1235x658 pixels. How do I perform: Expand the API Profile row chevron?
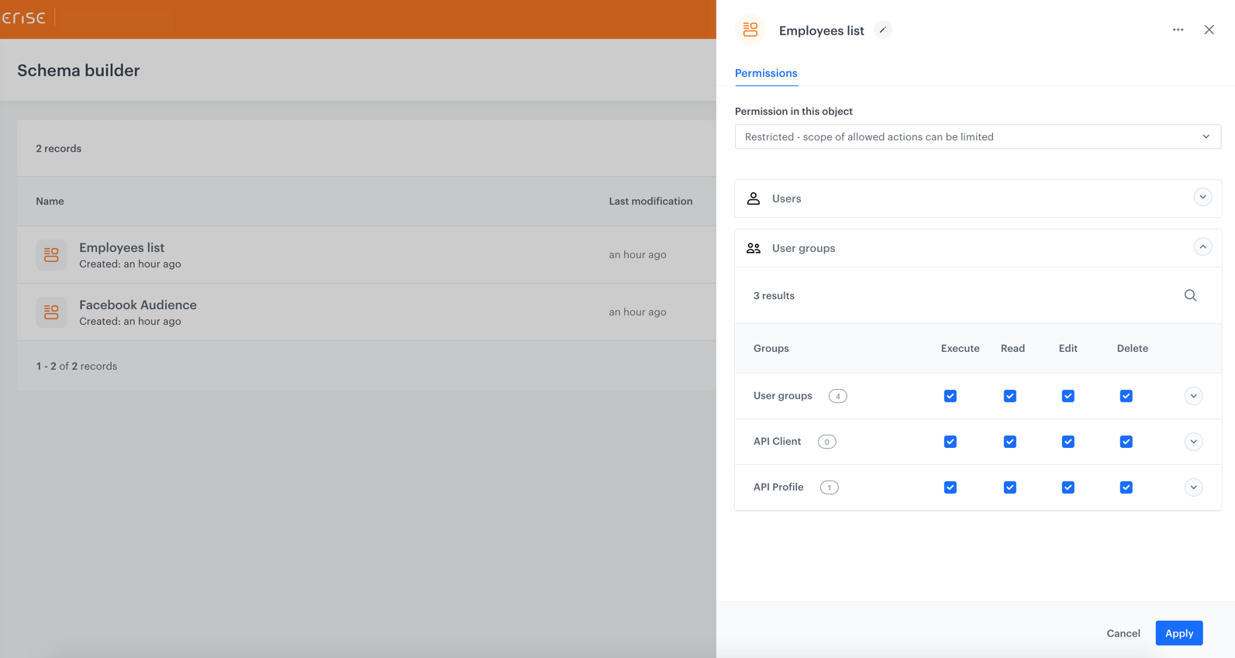pos(1193,487)
